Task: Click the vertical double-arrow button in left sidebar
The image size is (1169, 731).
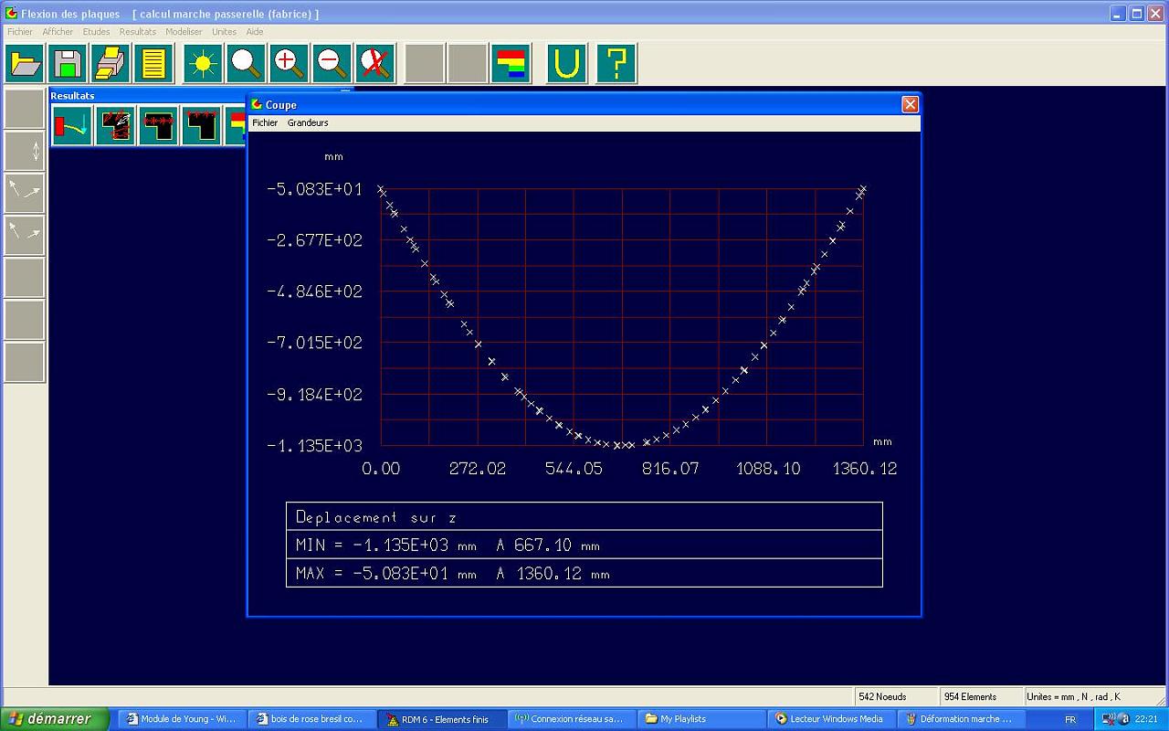Action: tap(25, 151)
